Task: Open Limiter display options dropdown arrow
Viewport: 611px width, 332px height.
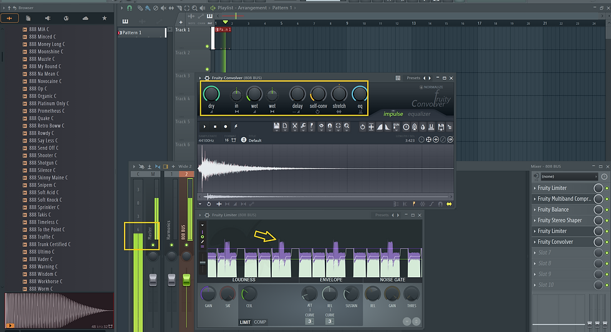Action: 202,225
